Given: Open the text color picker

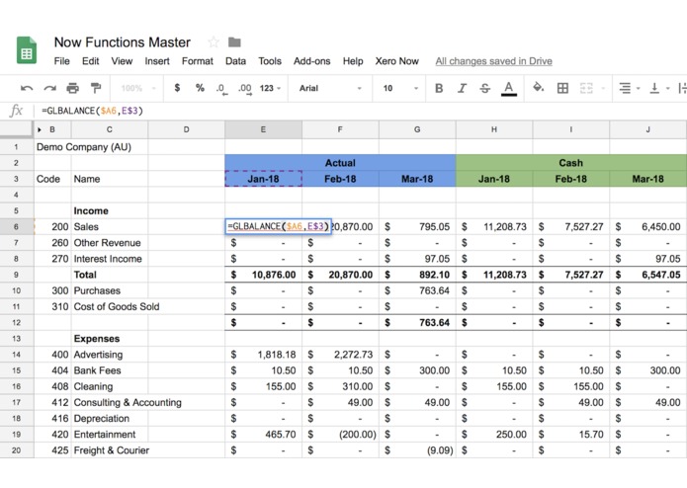Looking at the screenshot, I should 509,88.
